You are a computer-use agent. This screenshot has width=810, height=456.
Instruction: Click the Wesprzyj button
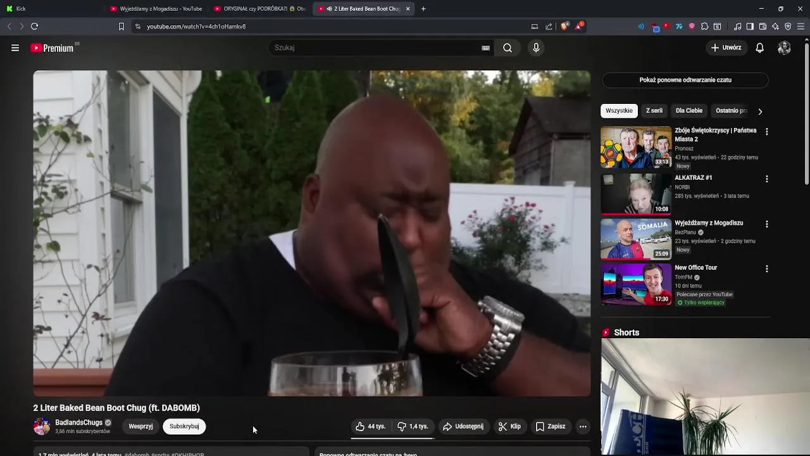point(140,426)
